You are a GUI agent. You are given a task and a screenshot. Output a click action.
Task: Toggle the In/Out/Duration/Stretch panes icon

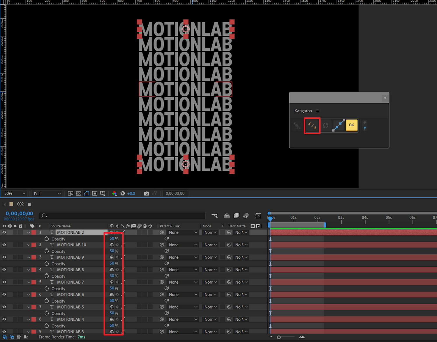19,337
